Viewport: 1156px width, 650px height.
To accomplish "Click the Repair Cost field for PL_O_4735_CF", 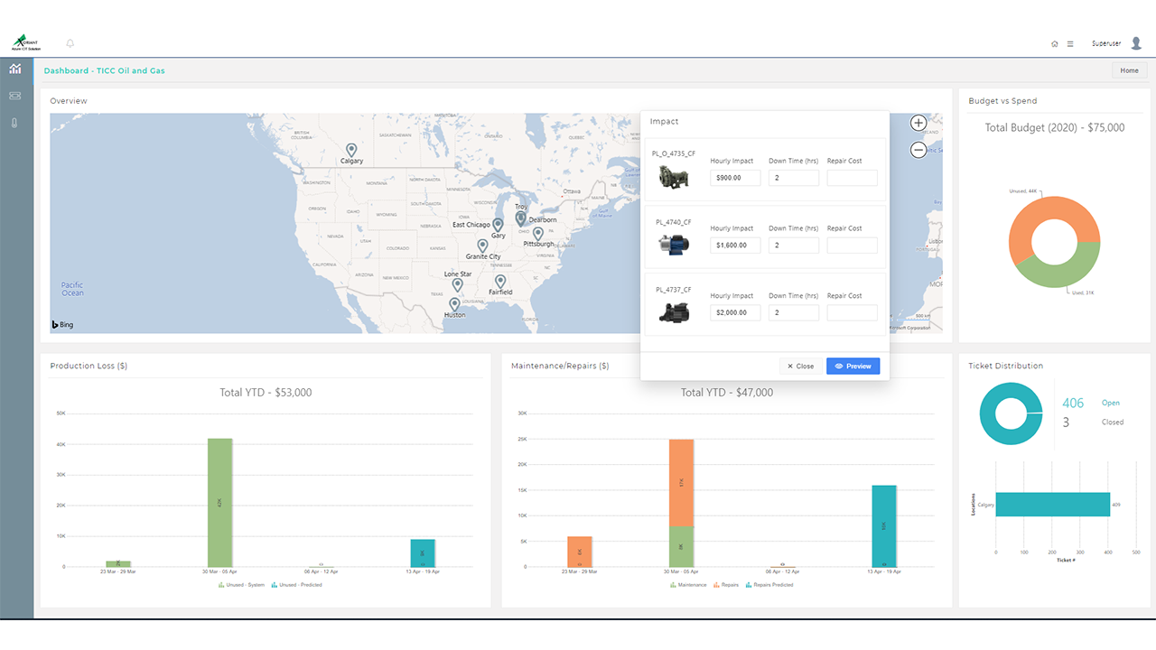I will [x=852, y=178].
